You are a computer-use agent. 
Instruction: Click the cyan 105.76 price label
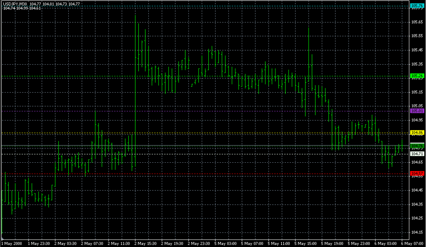(417, 5)
